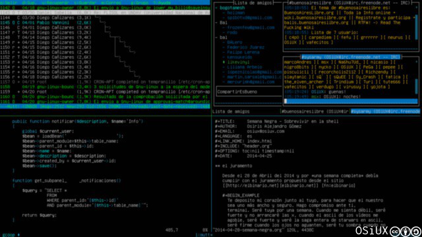The image size is (422, 237).
Task: Switch to #buenosaireslibre tab in bottom bar
Action: point(315,111)
